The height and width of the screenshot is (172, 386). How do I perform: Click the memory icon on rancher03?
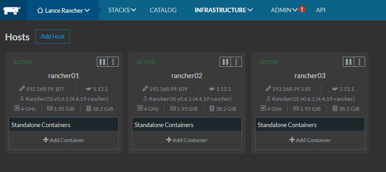pos(296,108)
